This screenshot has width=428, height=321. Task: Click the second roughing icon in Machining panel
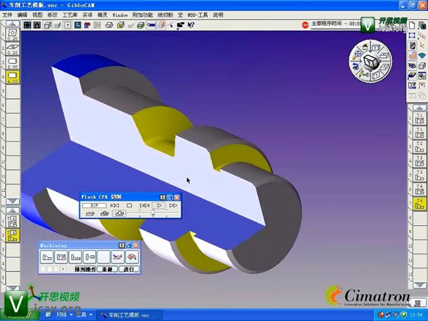(61, 257)
